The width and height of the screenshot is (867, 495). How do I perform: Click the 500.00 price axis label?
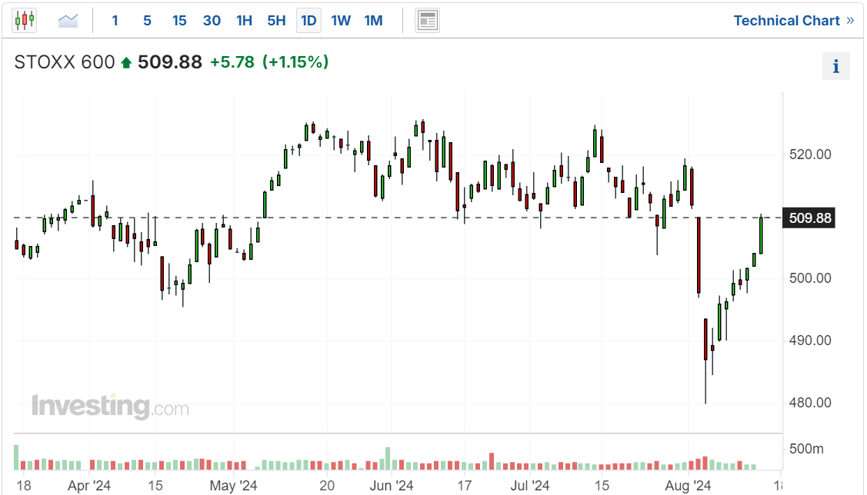810,278
